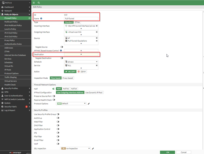Click the System gear icon
Viewport: 204px width, 154px height.
click(2, 103)
